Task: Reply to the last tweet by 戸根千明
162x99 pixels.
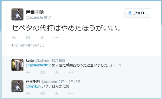Action: (28, 94)
